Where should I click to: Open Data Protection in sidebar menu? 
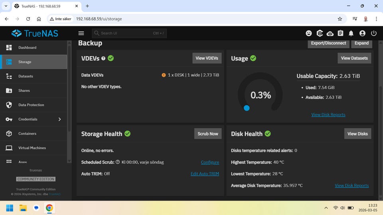[x=31, y=105]
